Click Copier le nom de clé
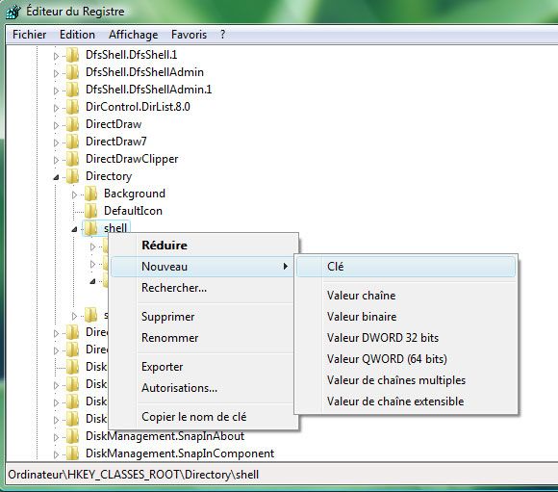 click(x=193, y=417)
